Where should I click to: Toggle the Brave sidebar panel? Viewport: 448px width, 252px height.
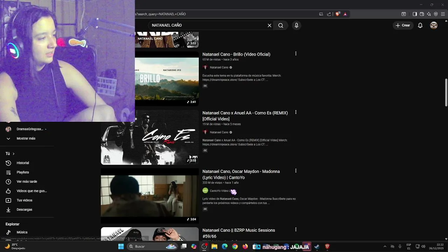pos(415,14)
